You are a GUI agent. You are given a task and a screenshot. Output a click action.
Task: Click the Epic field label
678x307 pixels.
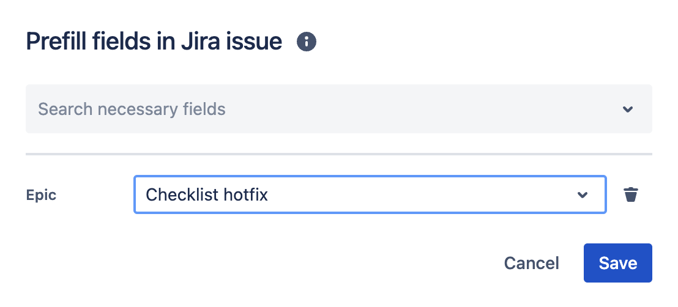click(41, 195)
